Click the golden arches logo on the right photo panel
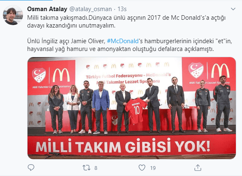The height and width of the screenshot is (176, 242). pyautogui.click(x=220, y=71)
